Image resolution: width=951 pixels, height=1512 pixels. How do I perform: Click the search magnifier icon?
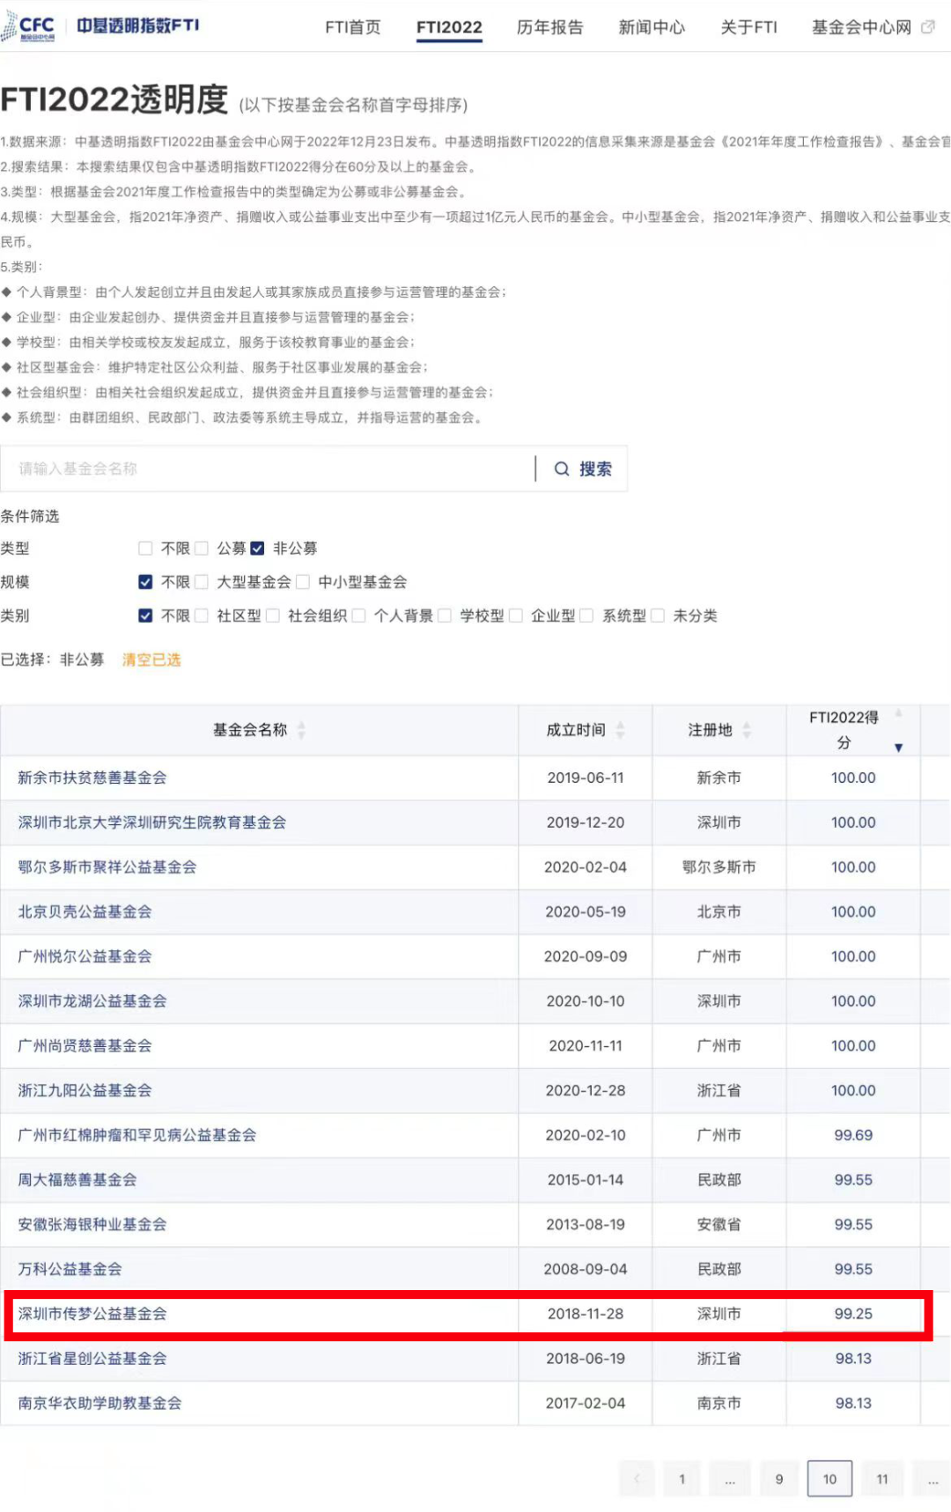[x=561, y=469]
